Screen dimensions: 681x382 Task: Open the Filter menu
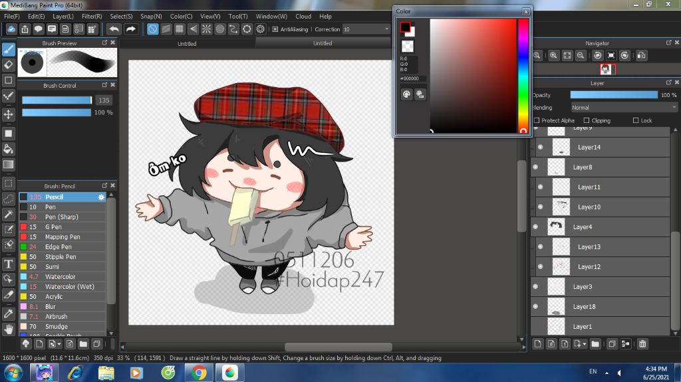92,16
